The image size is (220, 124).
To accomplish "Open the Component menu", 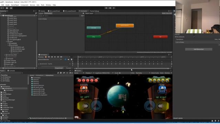I will coord(24,5).
